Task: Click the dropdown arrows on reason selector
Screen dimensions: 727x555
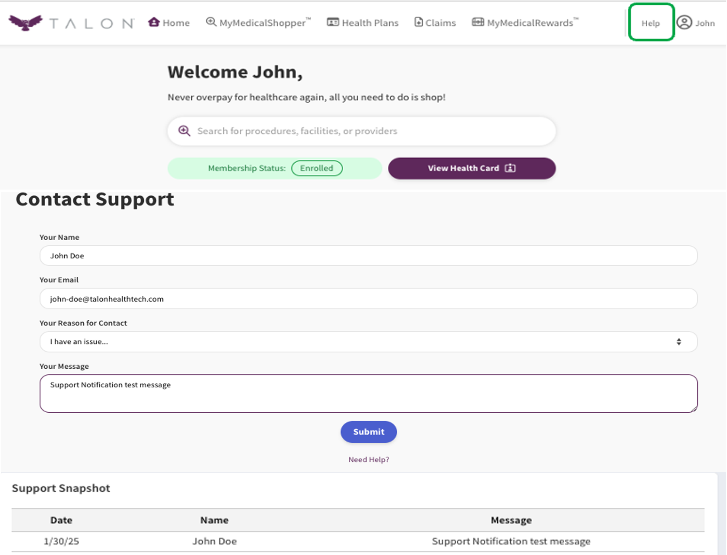Action: (x=679, y=342)
